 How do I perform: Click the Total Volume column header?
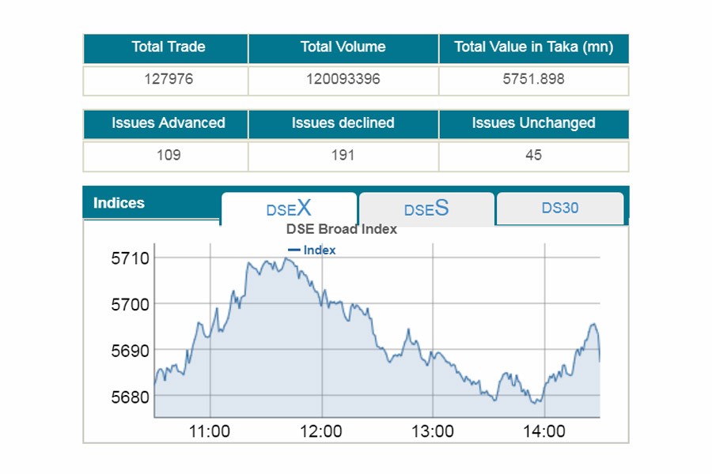343,47
